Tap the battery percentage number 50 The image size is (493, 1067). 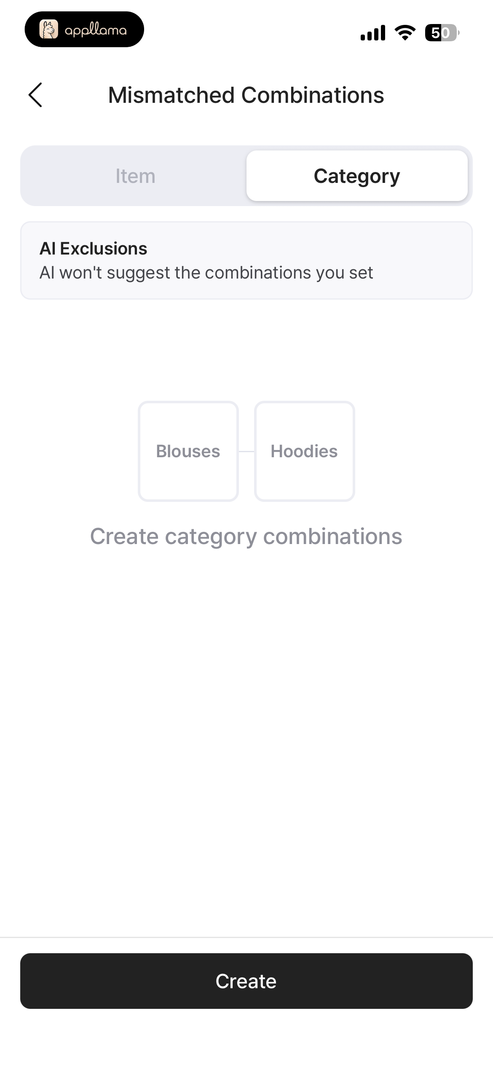pos(440,32)
